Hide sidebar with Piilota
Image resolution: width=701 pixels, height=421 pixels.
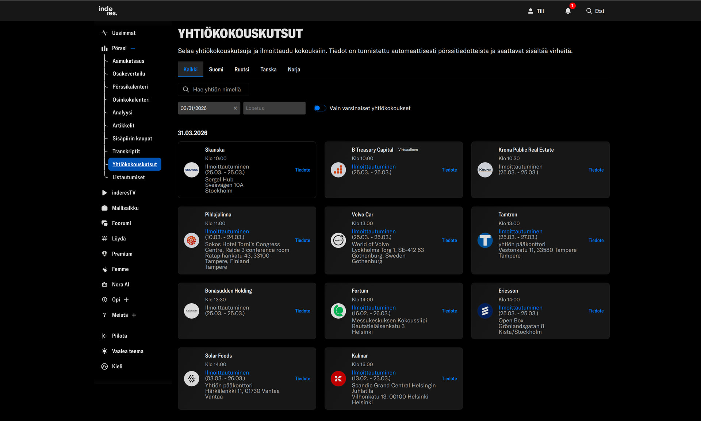pos(119,336)
